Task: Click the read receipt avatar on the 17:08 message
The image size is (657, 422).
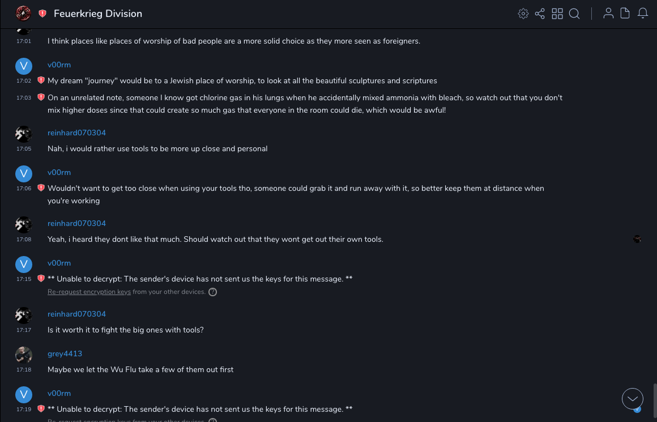Action: pos(637,239)
